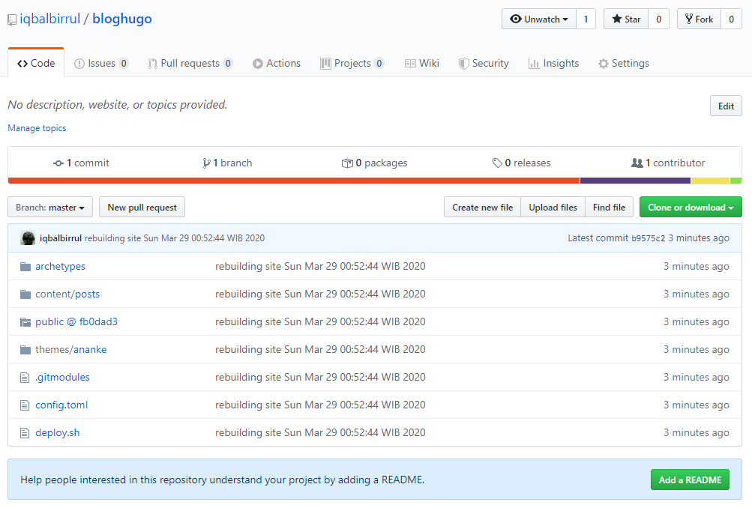Click the archetypes folder icon
The image size is (752, 508).
pos(25,267)
